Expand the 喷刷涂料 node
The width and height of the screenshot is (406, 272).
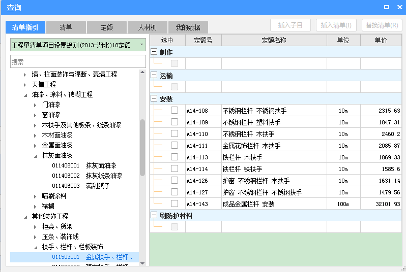(x=35, y=196)
